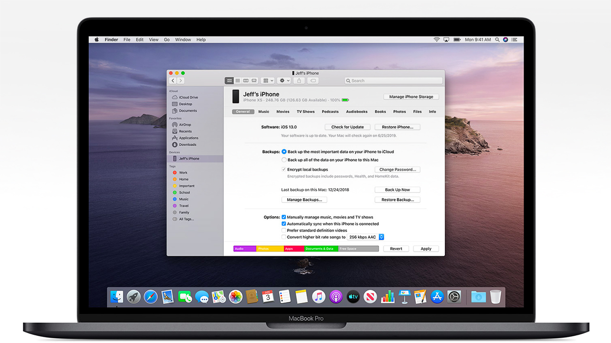Click Manage Backups... button
This screenshot has height=343, width=611.
point(305,200)
